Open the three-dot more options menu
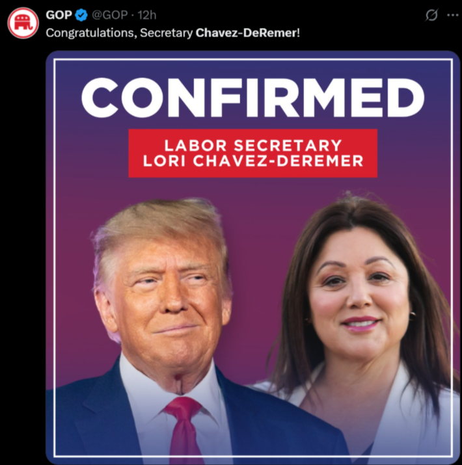Screen dimensions: 462x465 (x=452, y=15)
